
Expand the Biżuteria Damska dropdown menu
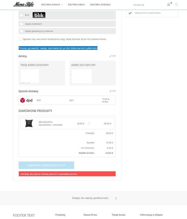pos(52,5)
